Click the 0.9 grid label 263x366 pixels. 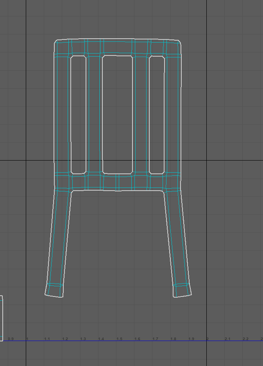click(11, 339)
